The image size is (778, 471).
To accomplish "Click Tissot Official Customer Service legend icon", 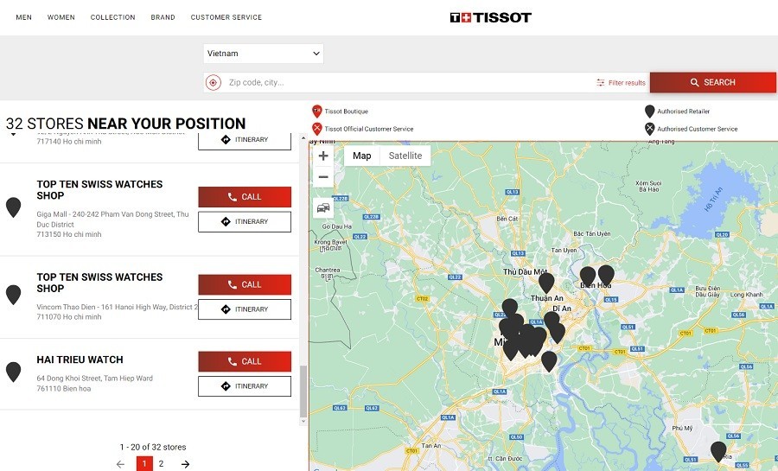I will pyautogui.click(x=317, y=129).
